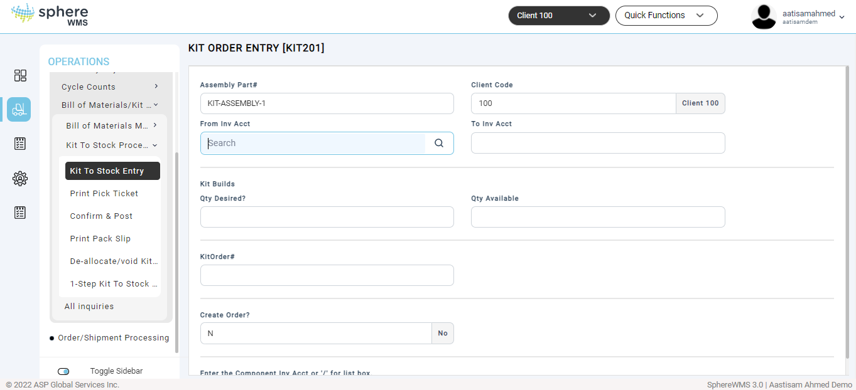Open the bottom checklist icon in rail
The image size is (856, 390).
20,213
